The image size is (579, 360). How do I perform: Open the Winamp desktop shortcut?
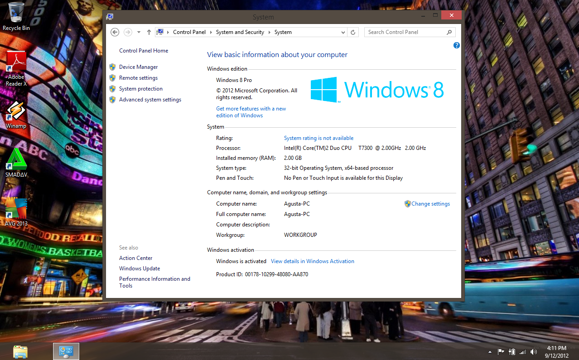pyautogui.click(x=16, y=115)
